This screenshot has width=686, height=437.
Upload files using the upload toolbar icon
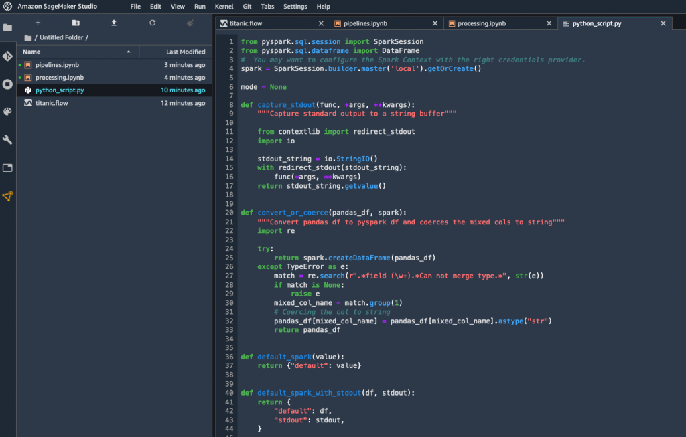[x=113, y=23]
